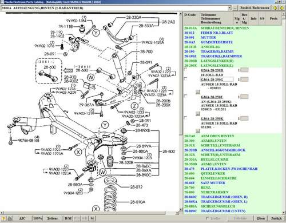Select row 28-012 FEDER NR.2,BLATT

pos(232,33)
